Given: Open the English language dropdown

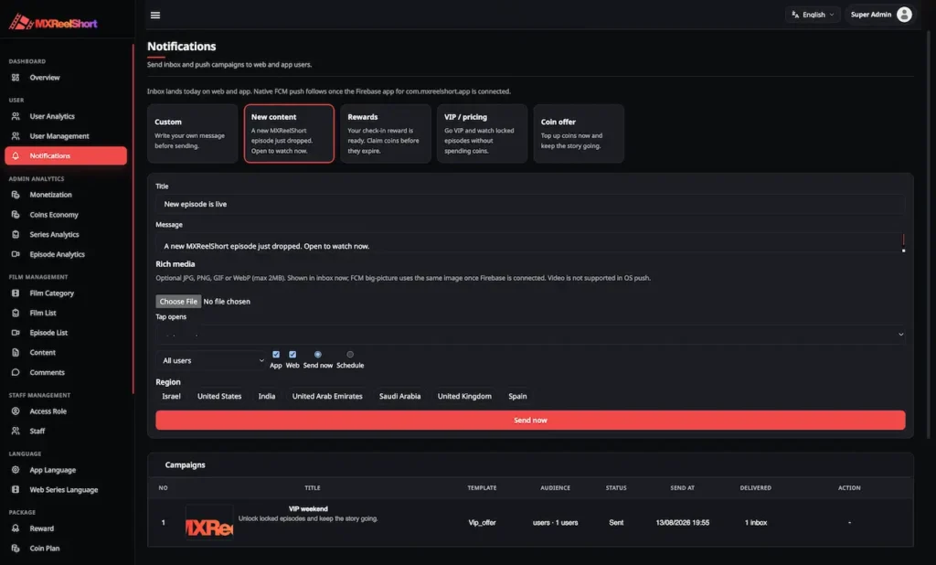Looking at the screenshot, I should pyautogui.click(x=813, y=15).
